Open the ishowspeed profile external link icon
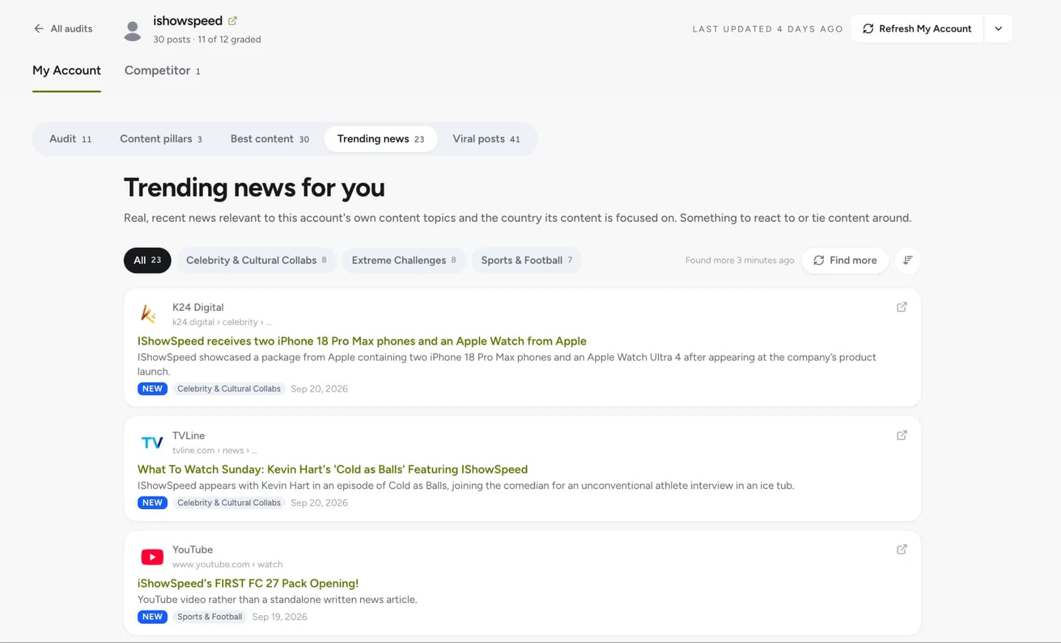Image resolution: width=1061 pixels, height=643 pixels. (233, 21)
